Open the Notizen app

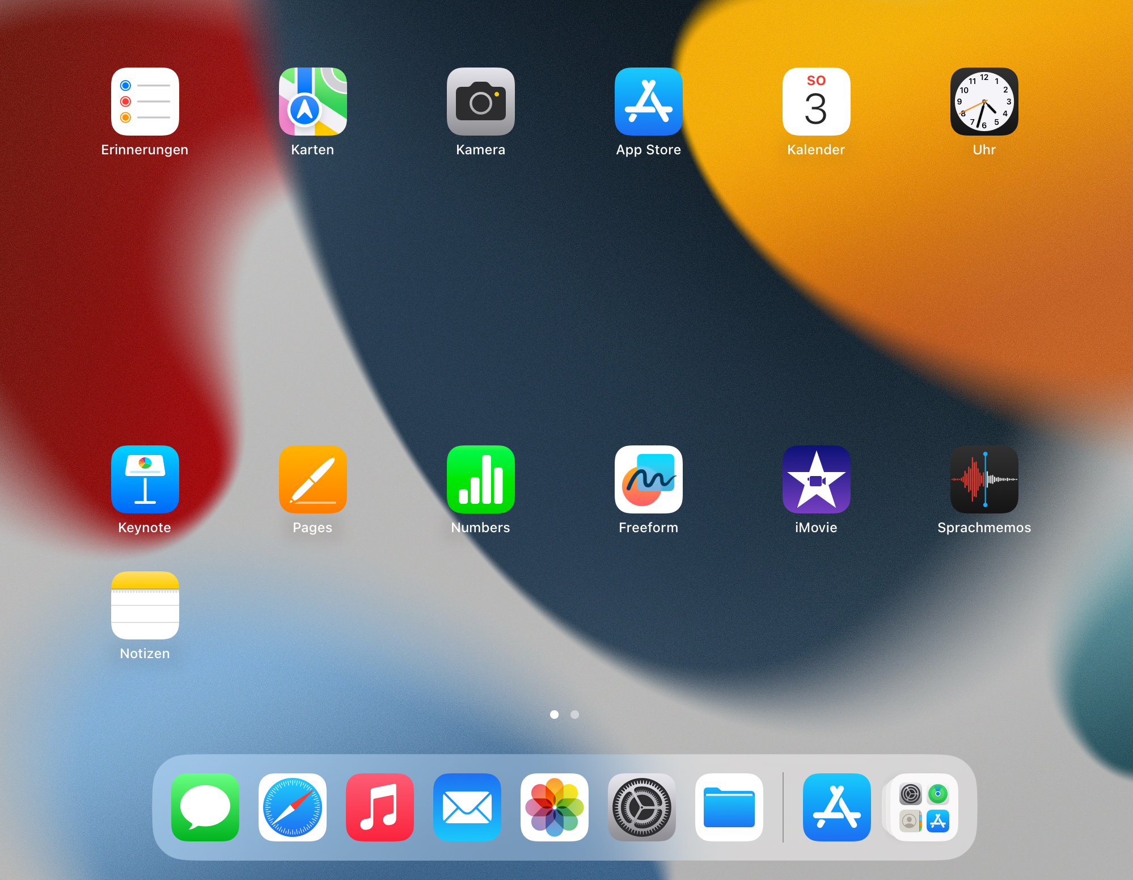coord(145,605)
